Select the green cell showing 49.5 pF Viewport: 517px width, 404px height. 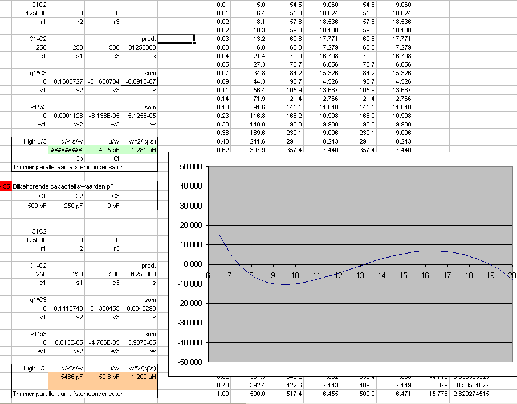pyautogui.click(x=106, y=150)
